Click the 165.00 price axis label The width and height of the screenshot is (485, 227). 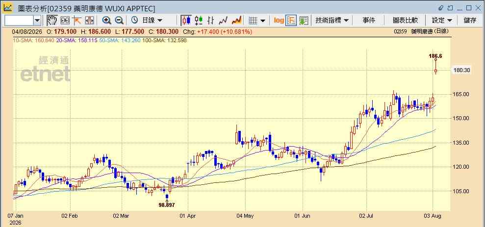pyautogui.click(x=461, y=94)
